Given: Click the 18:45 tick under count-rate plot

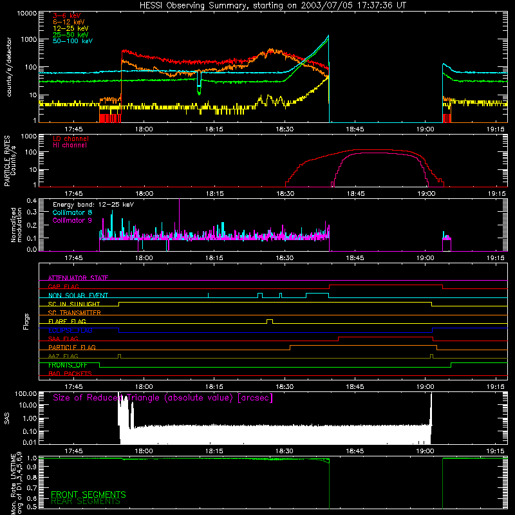Looking at the screenshot, I should point(355,129).
